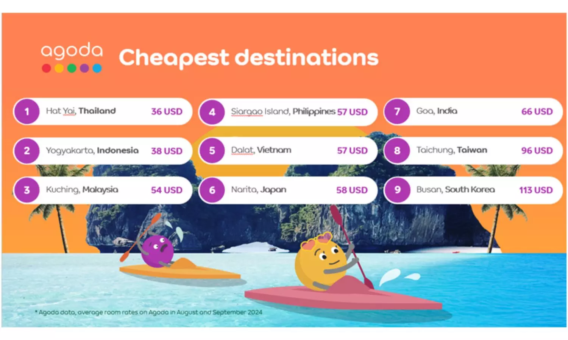The height and width of the screenshot is (340, 568).
Task: Click the purple number 1 badge
Action: point(27,112)
